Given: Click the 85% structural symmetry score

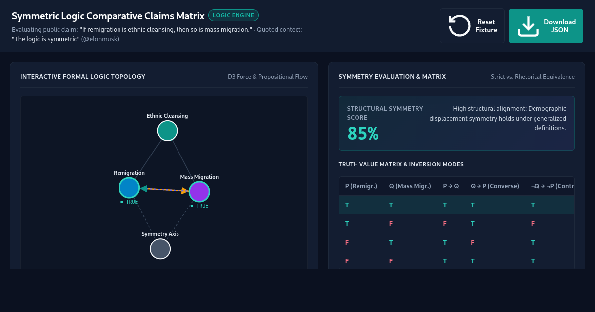Looking at the screenshot, I should pyautogui.click(x=363, y=133).
